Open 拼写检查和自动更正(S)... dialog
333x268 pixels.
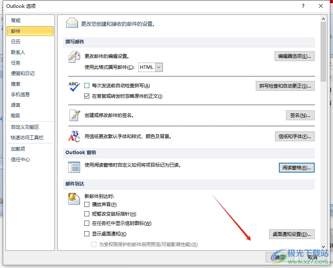click(285, 86)
